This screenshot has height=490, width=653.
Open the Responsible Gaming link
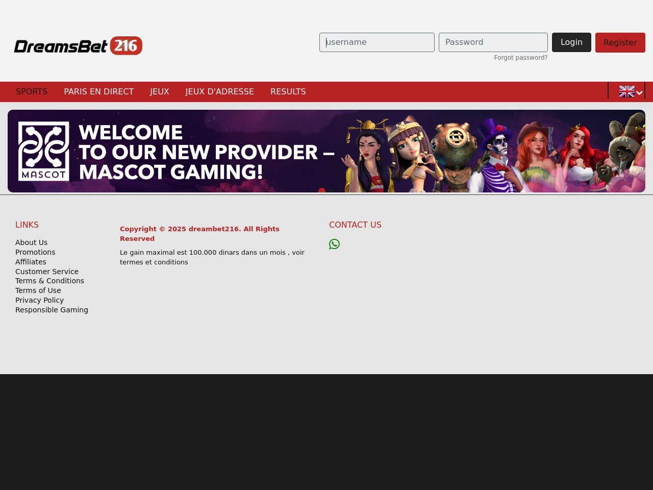pos(52,310)
